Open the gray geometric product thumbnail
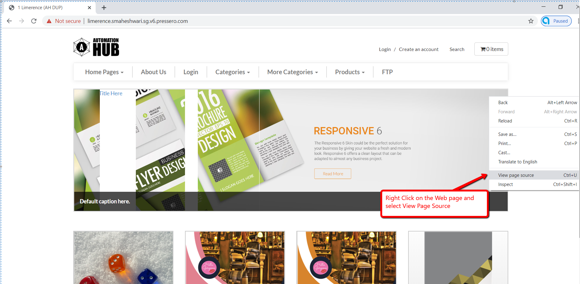This screenshot has height=284, width=580. 458,258
